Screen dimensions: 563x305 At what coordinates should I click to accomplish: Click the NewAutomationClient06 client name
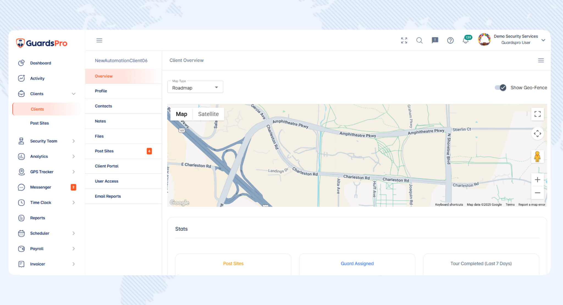(x=121, y=61)
